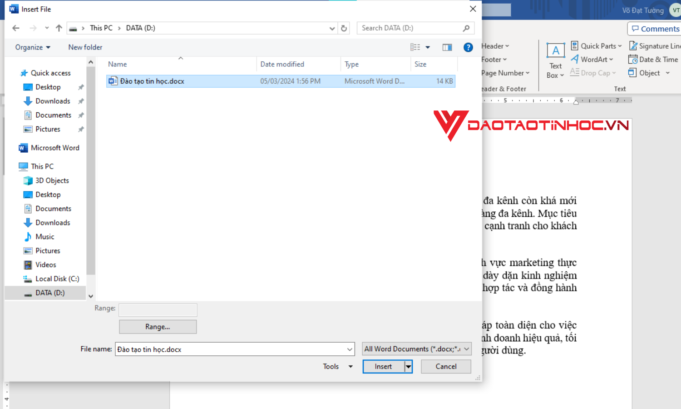This screenshot has width=681, height=409.
Task: Click the Range... button
Action: tap(158, 326)
